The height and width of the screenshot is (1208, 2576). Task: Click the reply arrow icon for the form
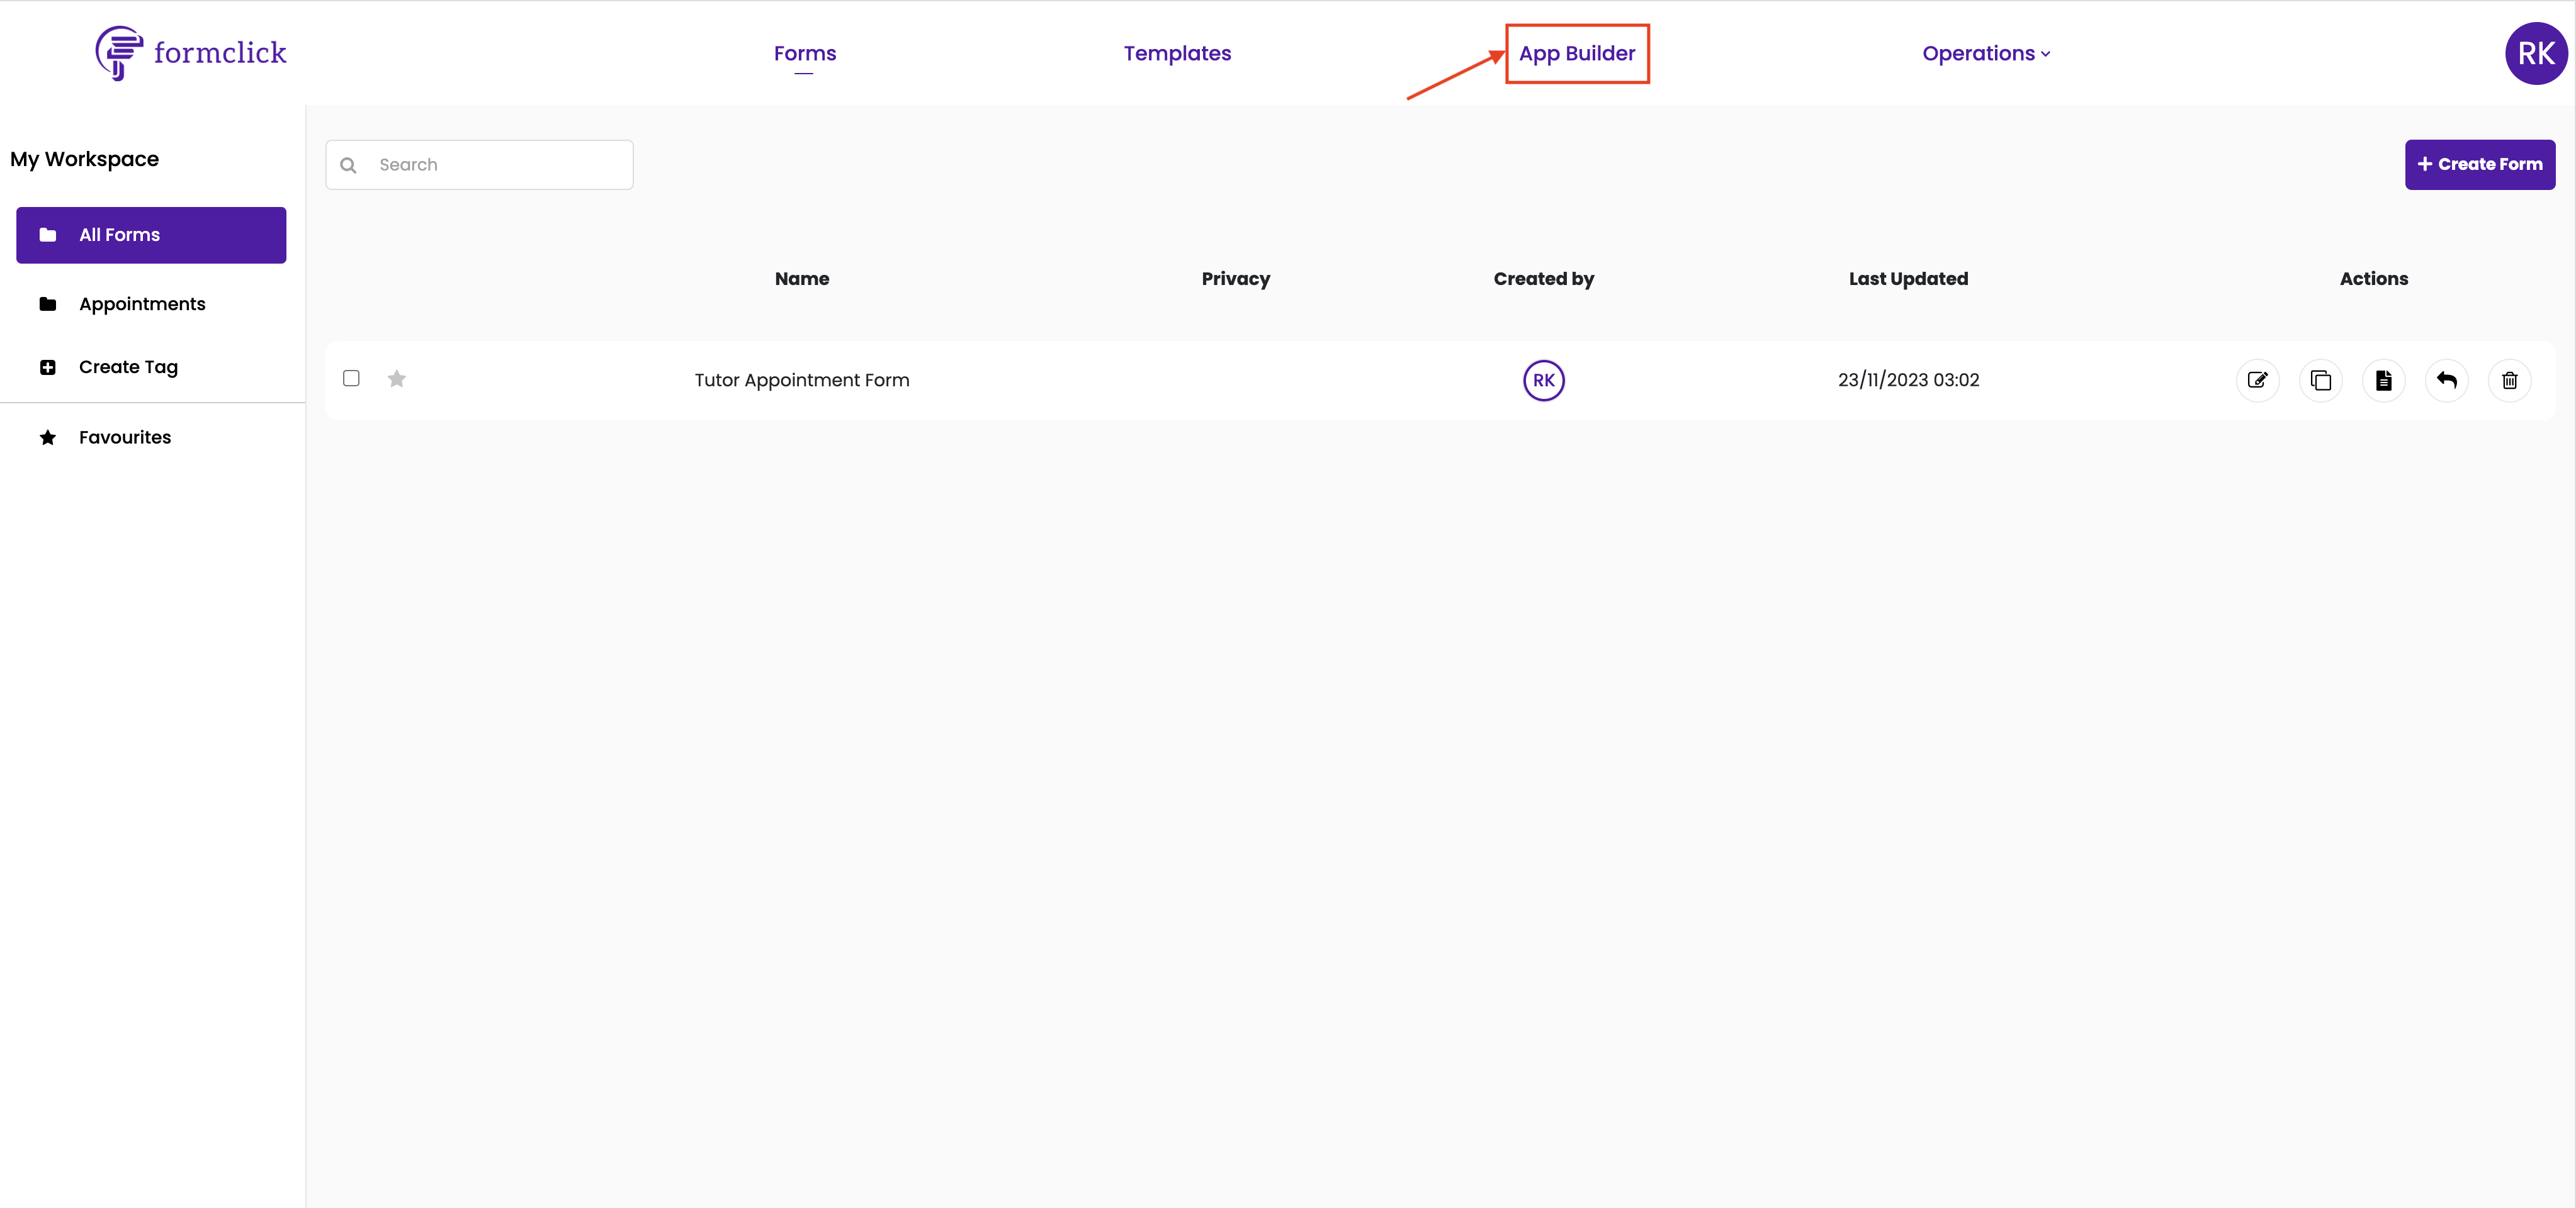pyautogui.click(x=2446, y=379)
